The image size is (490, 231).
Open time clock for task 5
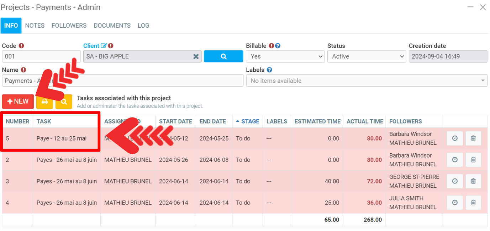tap(454, 138)
